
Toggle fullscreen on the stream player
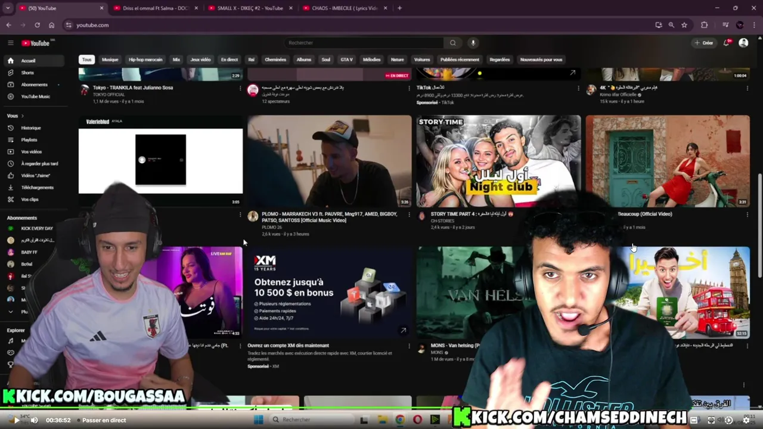(x=711, y=420)
